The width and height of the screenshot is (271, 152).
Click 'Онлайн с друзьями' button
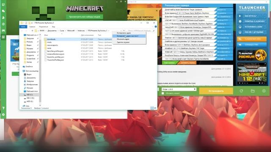click(252, 32)
